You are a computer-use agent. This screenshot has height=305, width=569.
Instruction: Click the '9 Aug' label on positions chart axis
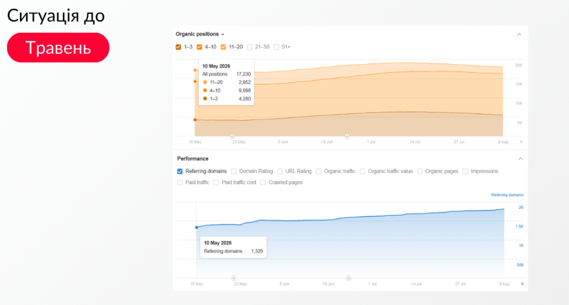tap(503, 142)
